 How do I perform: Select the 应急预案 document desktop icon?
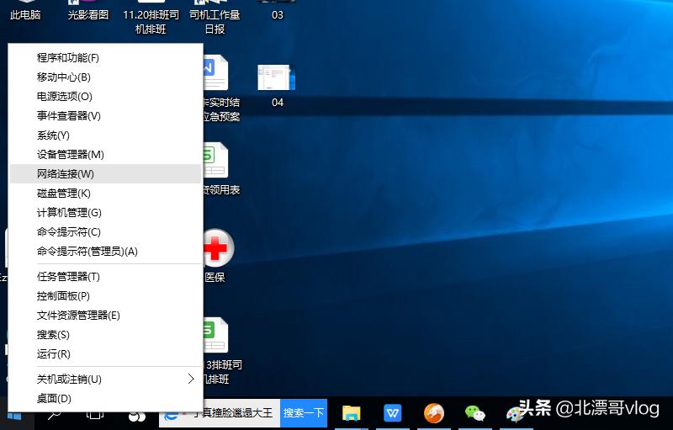click(215, 72)
